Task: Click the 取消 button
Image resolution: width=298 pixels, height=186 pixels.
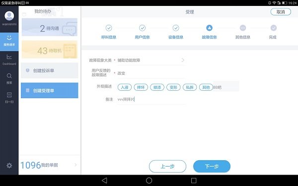Action: pos(281,12)
